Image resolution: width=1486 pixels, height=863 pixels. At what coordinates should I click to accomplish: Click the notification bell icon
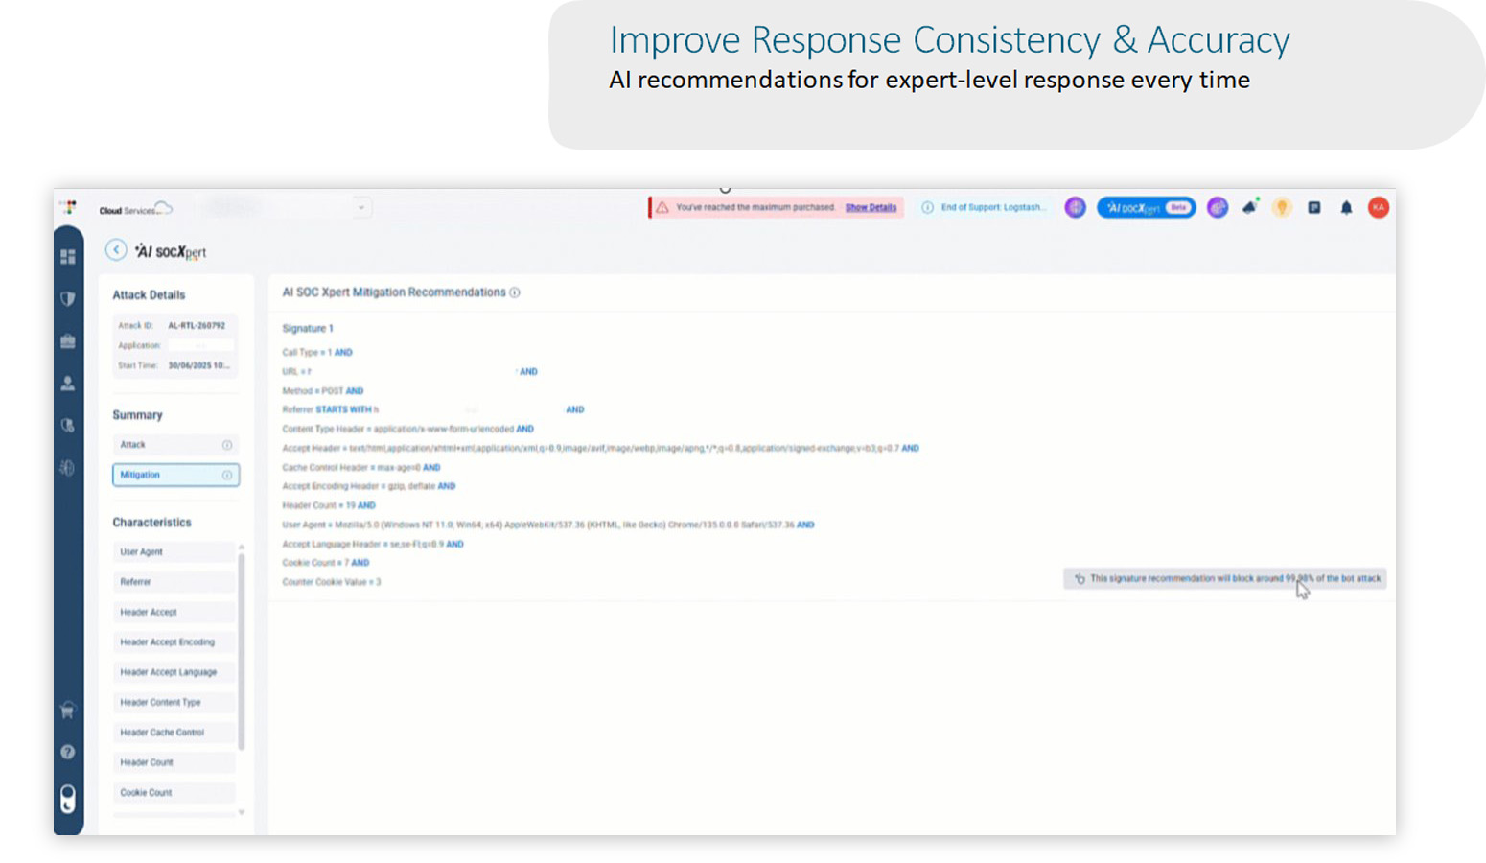click(x=1346, y=208)
